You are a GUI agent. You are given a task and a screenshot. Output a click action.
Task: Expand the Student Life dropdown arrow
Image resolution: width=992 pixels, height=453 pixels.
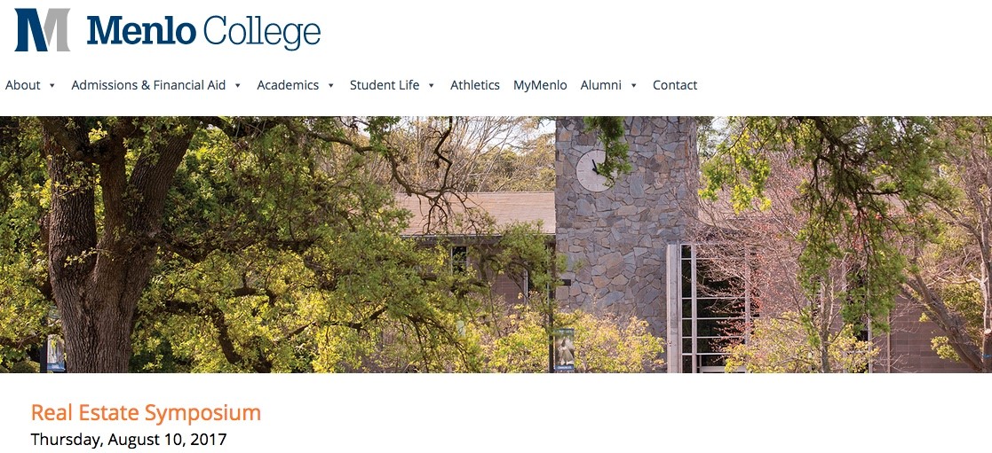click(x=432, y=86)
